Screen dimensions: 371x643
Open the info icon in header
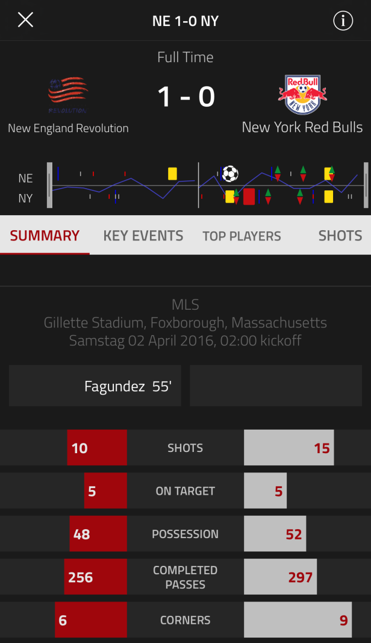[x=343, y=20]
